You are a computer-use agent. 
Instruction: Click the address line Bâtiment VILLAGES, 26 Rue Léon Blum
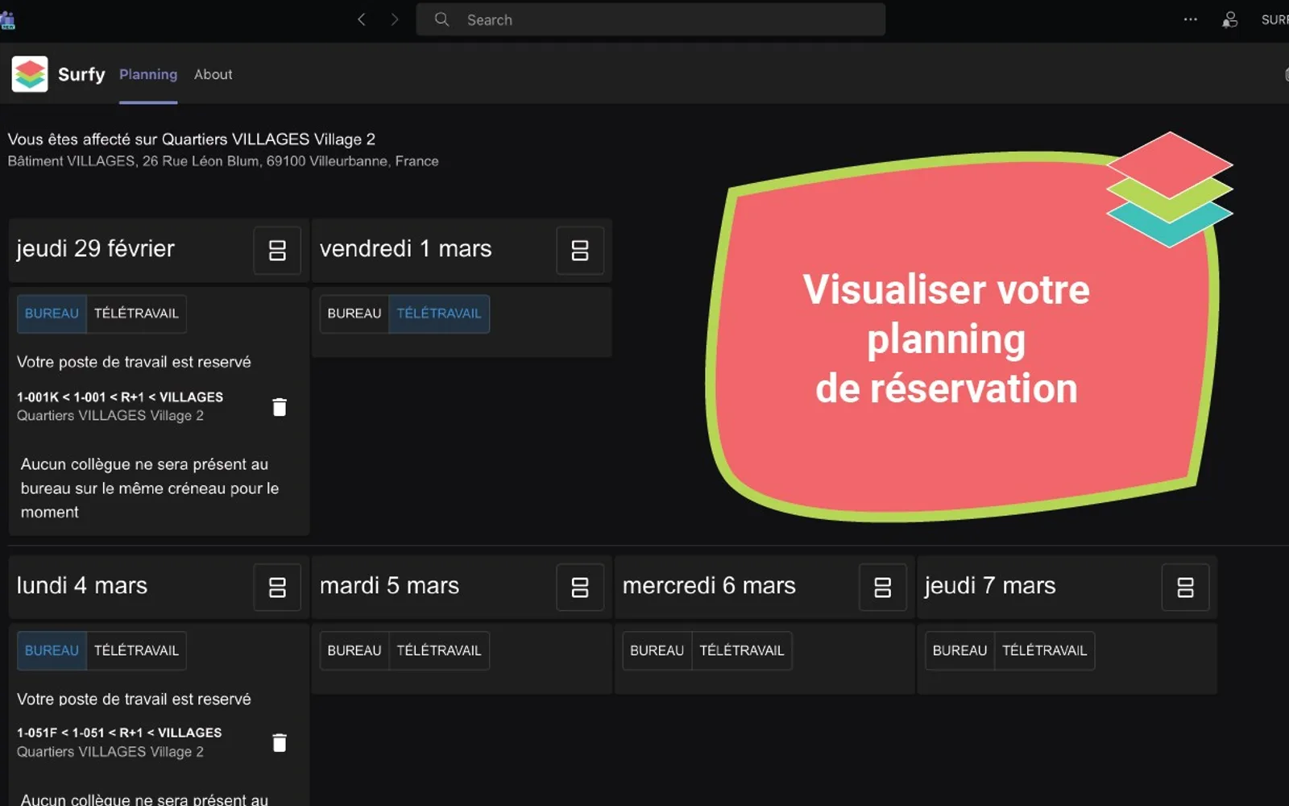pyautogui.click(x=223, y=161)
